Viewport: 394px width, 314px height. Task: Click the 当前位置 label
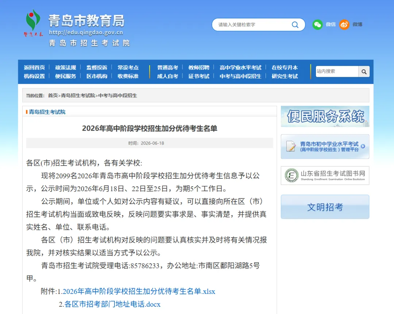[x=35, y=96]
